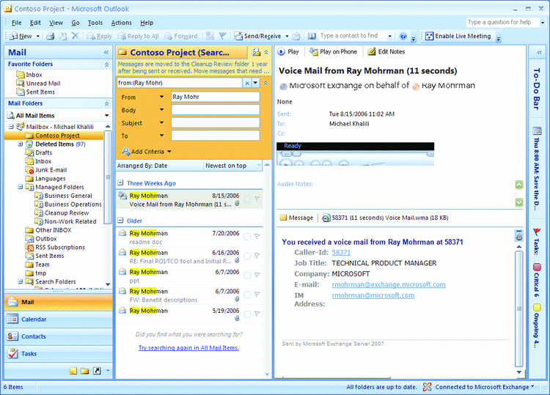Click the Notes icon in navigation pane
The width and height of the screenshot is (550, 395).
[73, 371]
